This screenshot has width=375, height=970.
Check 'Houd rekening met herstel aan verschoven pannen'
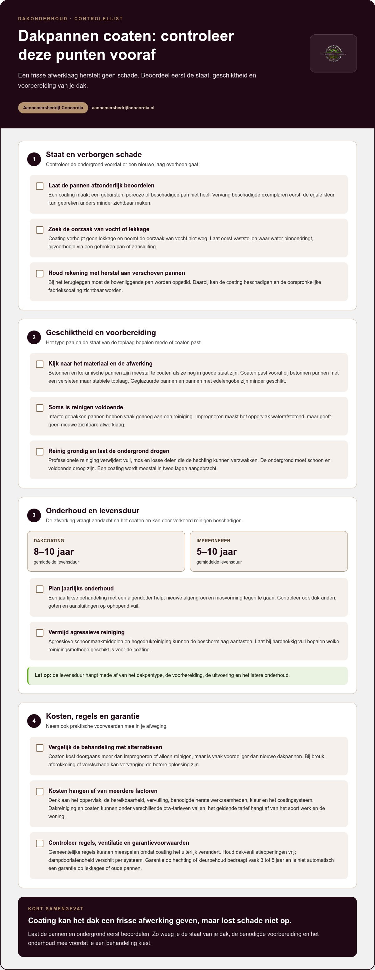[x=40, y=273]
